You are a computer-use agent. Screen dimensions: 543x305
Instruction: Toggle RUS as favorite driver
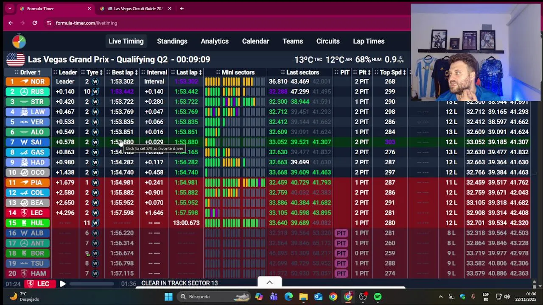[x=28, y=92]
